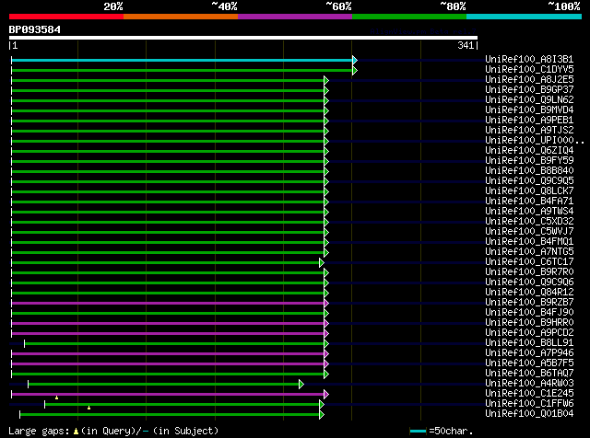Screen dimensions: 590x438
Task: Click the BP093584 query name
Action: click(35, 29)
